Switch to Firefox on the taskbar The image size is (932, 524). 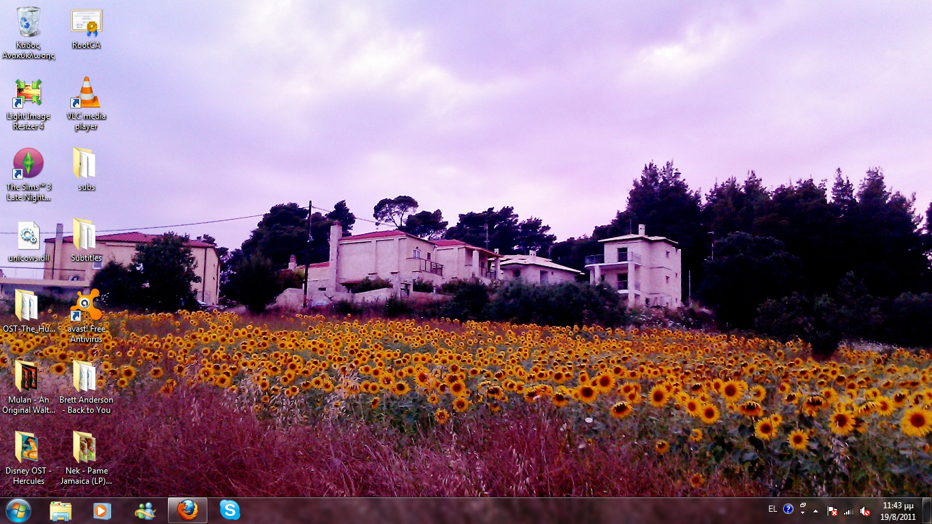(x=187, y=510)
